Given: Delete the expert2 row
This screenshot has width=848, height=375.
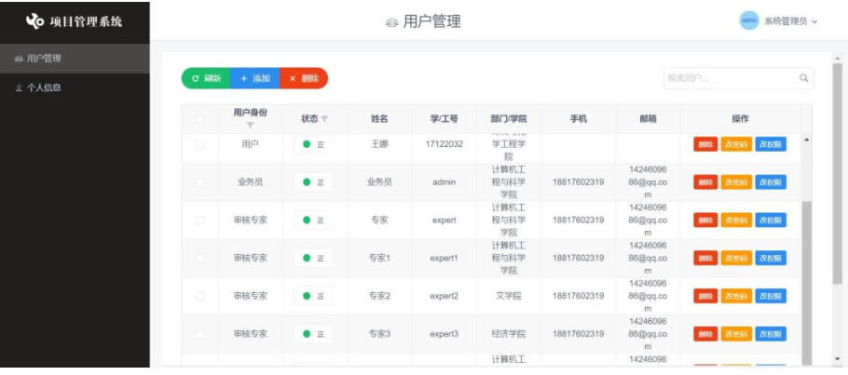Looking at the screenshot, I should click(x=705, y=296).
